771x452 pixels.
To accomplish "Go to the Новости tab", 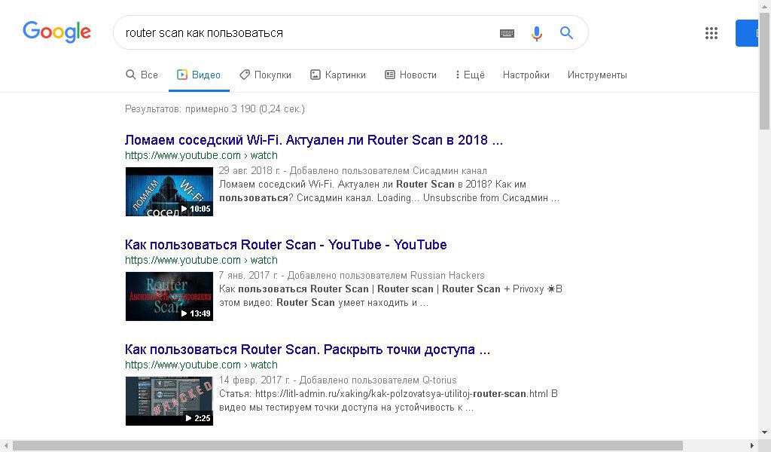I will (x=410, y=75).
